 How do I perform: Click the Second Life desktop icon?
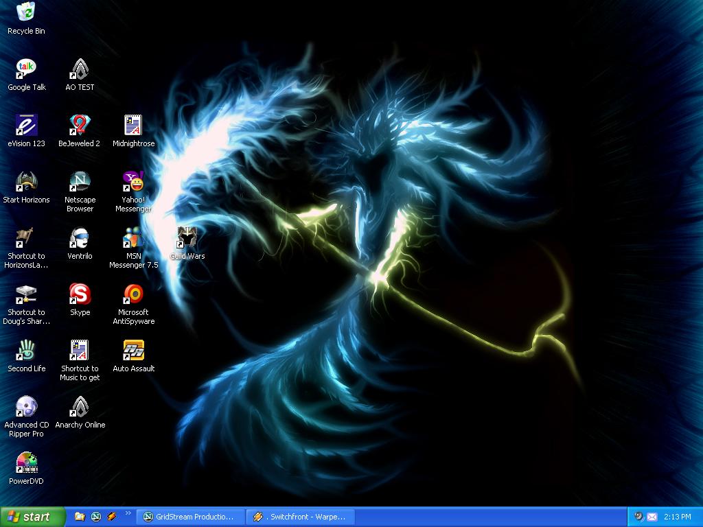(x=26, y=350)
